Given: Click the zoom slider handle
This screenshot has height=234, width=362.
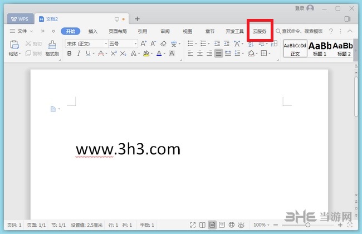Looking at the screenshot, I should coord(307,225).
